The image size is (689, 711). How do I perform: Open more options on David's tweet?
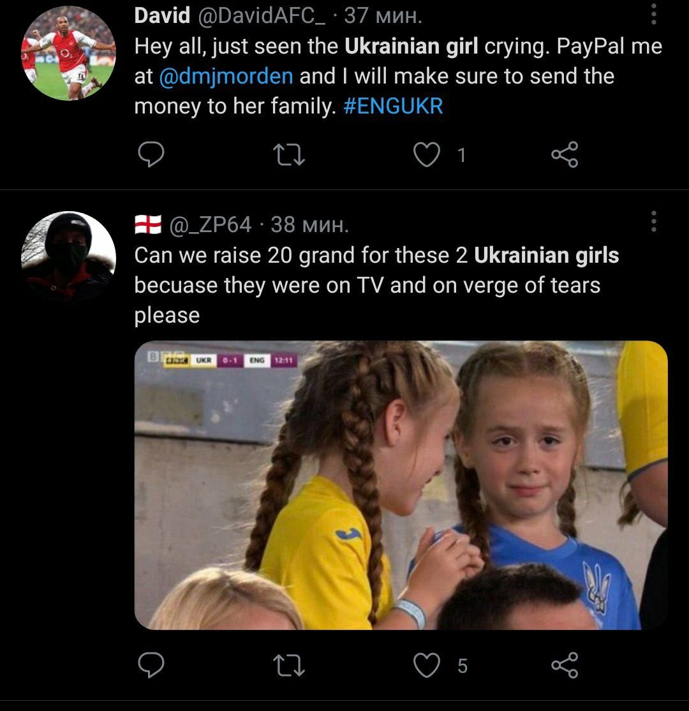654,14
